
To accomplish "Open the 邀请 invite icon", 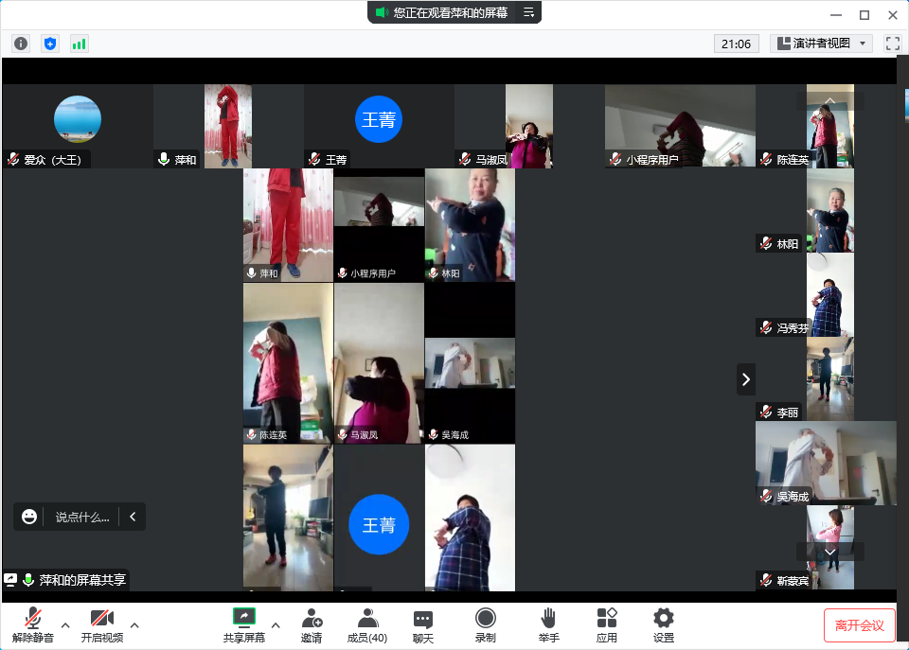I will (x=312, y=624).
